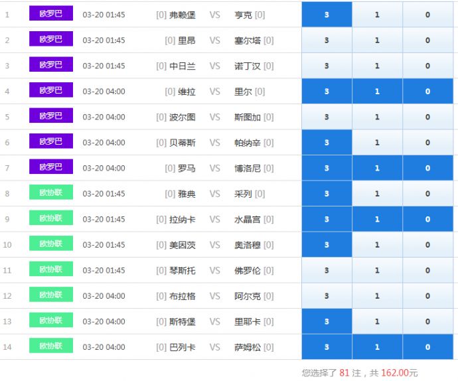Click the 诺丁汉 team name
The height and width of the screenshot is (381, 458).
(248, 66)
